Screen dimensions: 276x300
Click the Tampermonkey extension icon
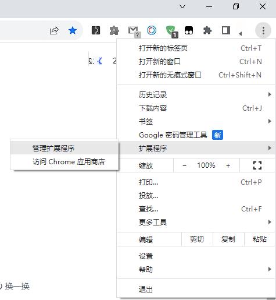point(189,30)
